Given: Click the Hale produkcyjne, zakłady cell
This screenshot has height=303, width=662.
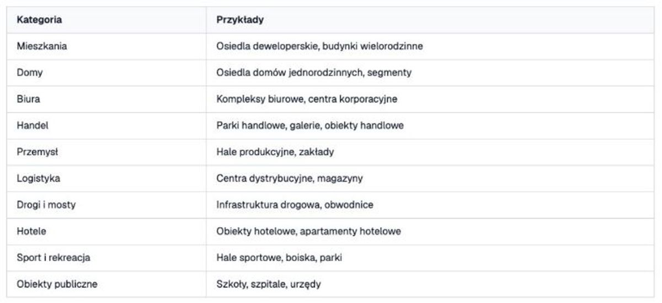Looking at the screenshot, I should 430,152.
